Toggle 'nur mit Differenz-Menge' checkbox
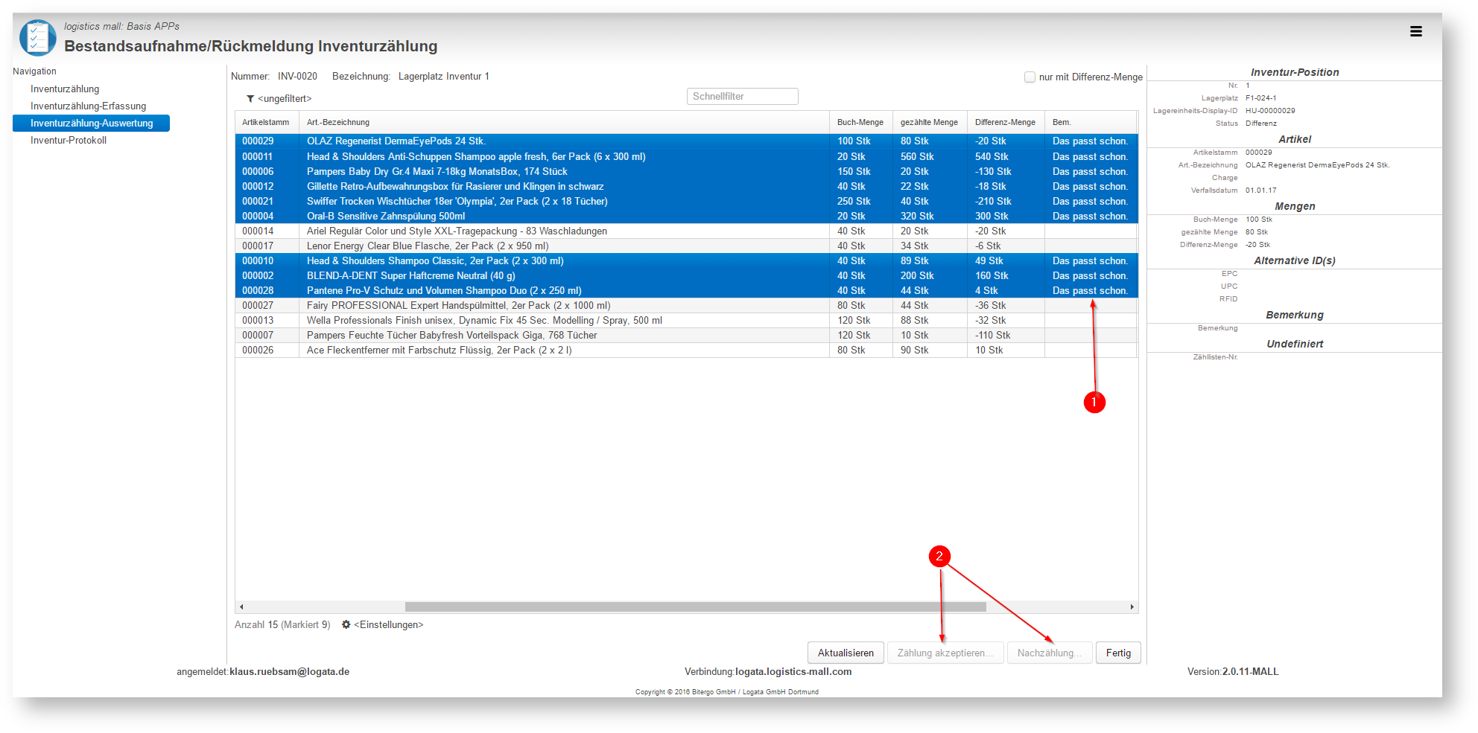 pyautogui.click(x=1030, y=77)
